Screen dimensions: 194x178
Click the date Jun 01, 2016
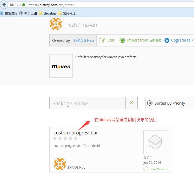pos(152,162)
